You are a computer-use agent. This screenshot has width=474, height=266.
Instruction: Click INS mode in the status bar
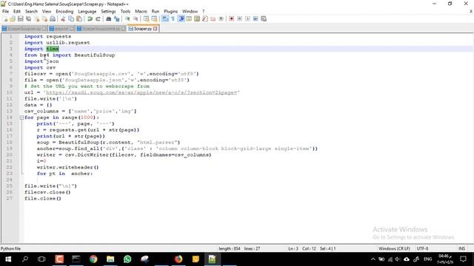(461, 248)
